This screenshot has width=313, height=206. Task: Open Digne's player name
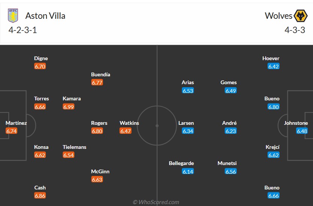[41, 58]
